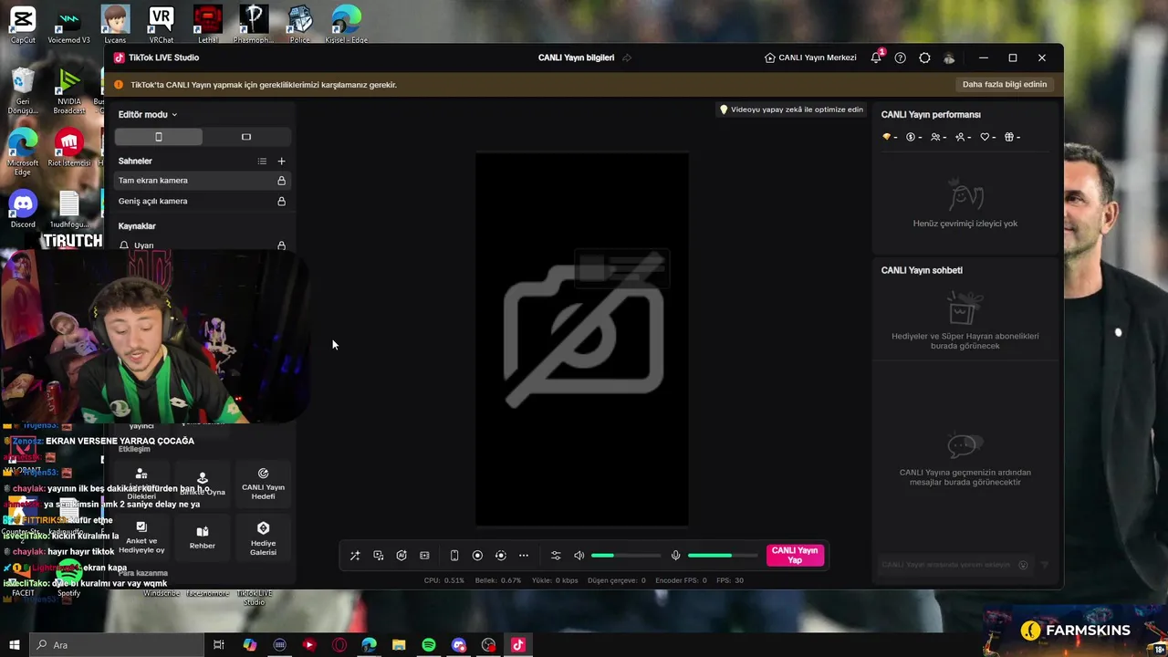1168x657 pixels.
Task: Open Task View on the taskbar
Action: (219, 645)
